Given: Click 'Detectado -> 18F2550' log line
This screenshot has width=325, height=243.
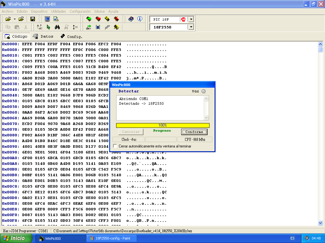Looking at the screenshot, I should [141, 103].
